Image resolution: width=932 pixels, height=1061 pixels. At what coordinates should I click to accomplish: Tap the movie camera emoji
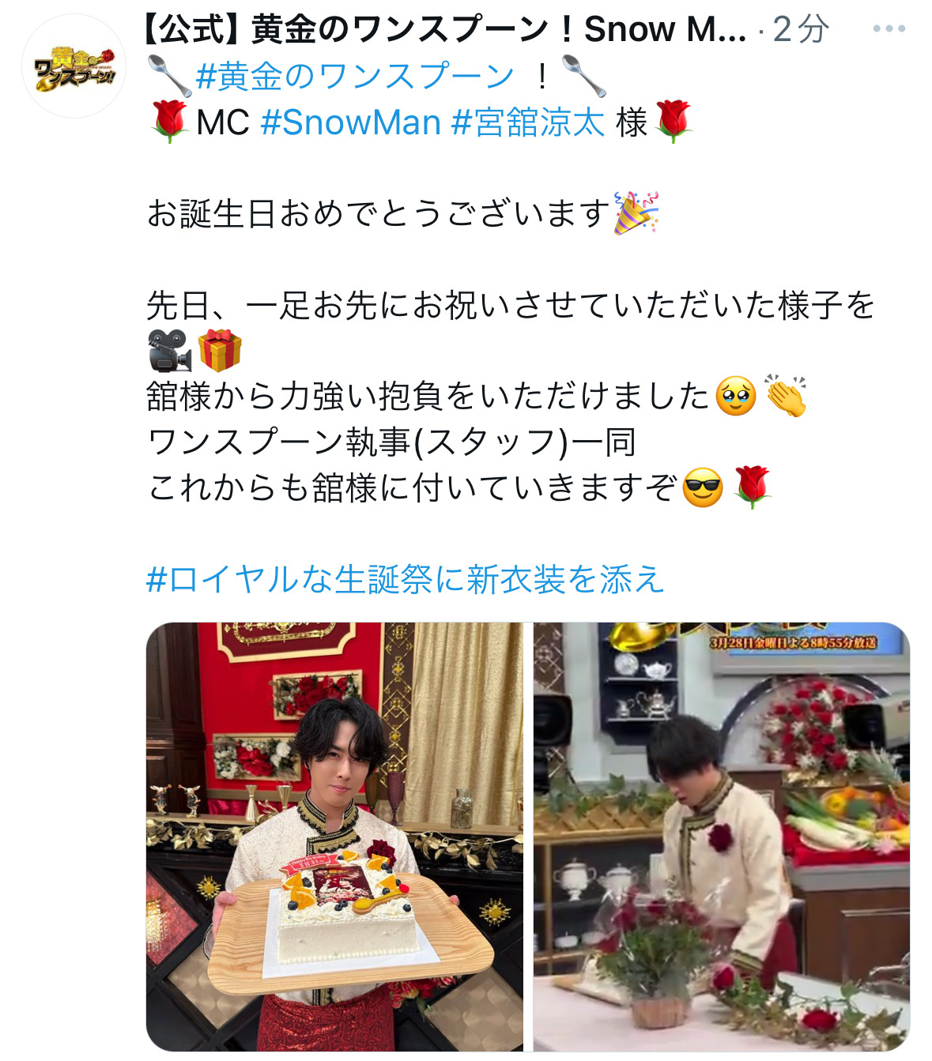tap(170, 351)
